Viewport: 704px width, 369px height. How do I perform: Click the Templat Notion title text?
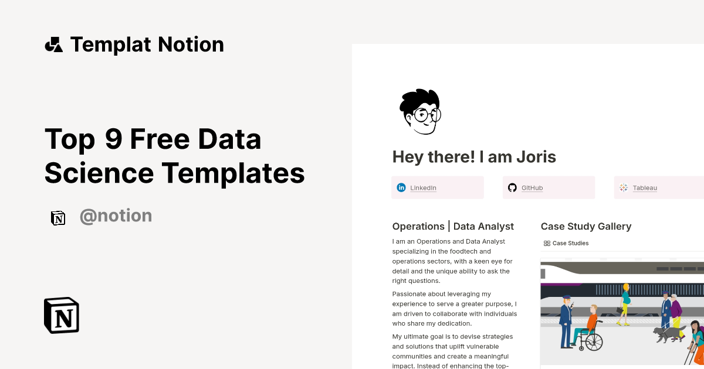point(147,45)
